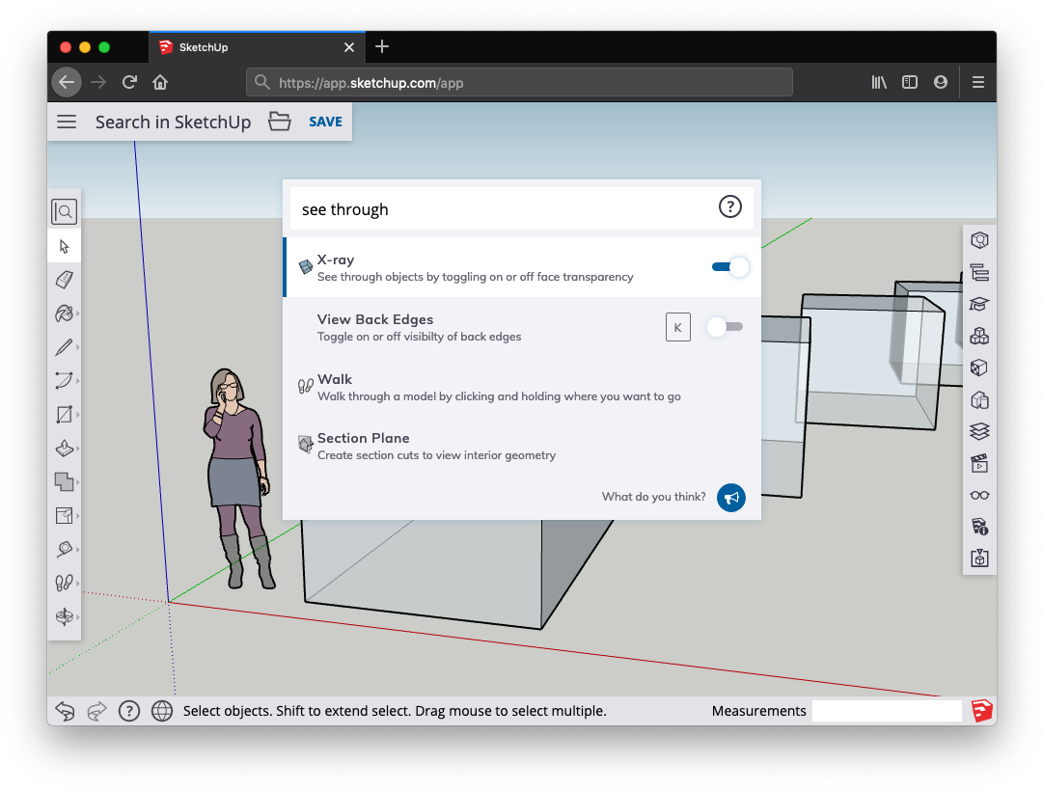The width and height of the screenshot is (1043, 790).
Task: Select the Select arrow tool
Action: pyautogui.click(x=65, y=247)
